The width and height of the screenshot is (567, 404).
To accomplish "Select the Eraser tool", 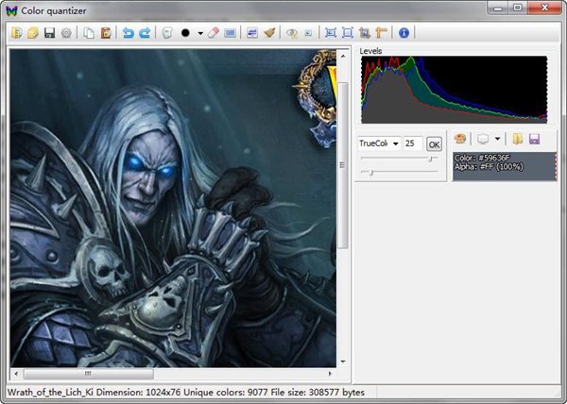I will [x=213, y=32].
